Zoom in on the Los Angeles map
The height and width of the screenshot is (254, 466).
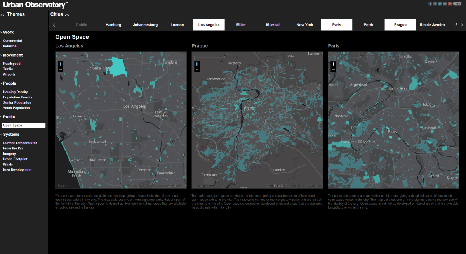(x=61, y=64)
